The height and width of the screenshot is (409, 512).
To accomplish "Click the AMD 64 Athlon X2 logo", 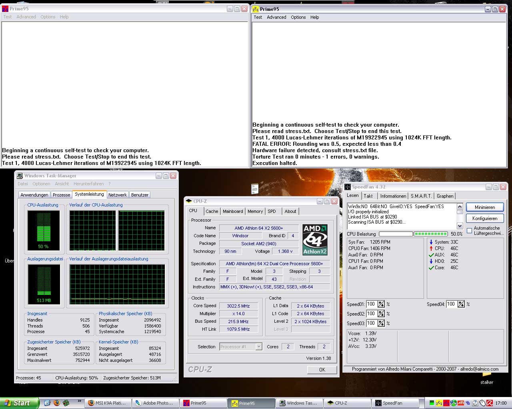I will [x=315, y=240].
